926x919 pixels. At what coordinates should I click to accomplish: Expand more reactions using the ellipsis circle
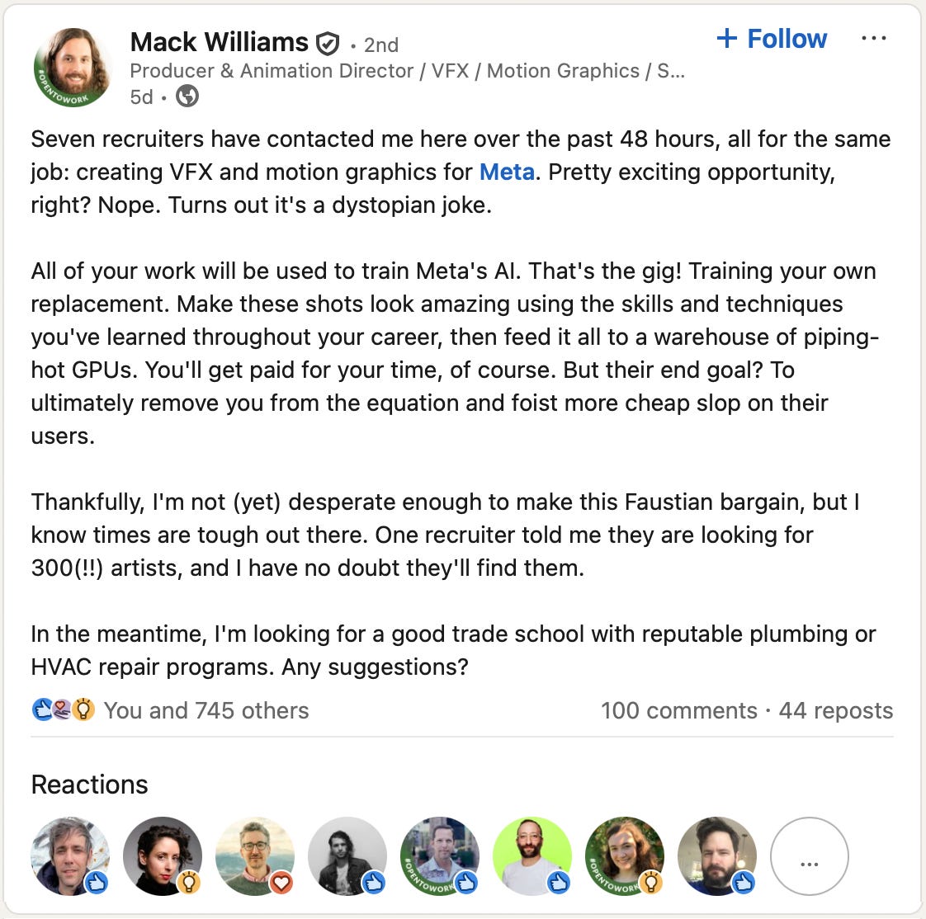pos(810,856)
